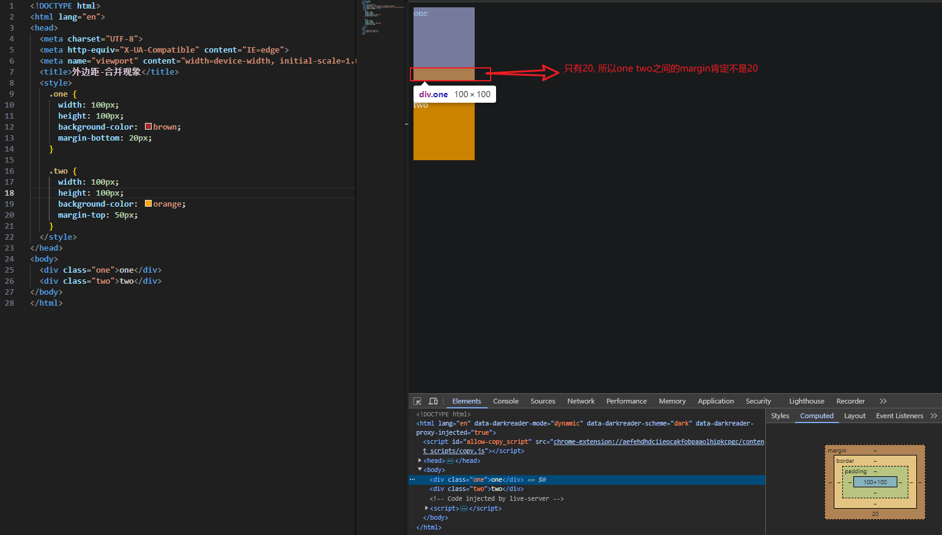Viewport: 942px width, 535px height.
Task: Switch to the Elements tab
Action: 467,401
